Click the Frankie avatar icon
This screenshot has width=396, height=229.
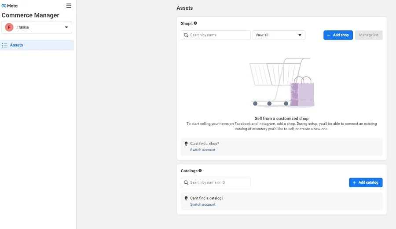[x=9, y=27]
